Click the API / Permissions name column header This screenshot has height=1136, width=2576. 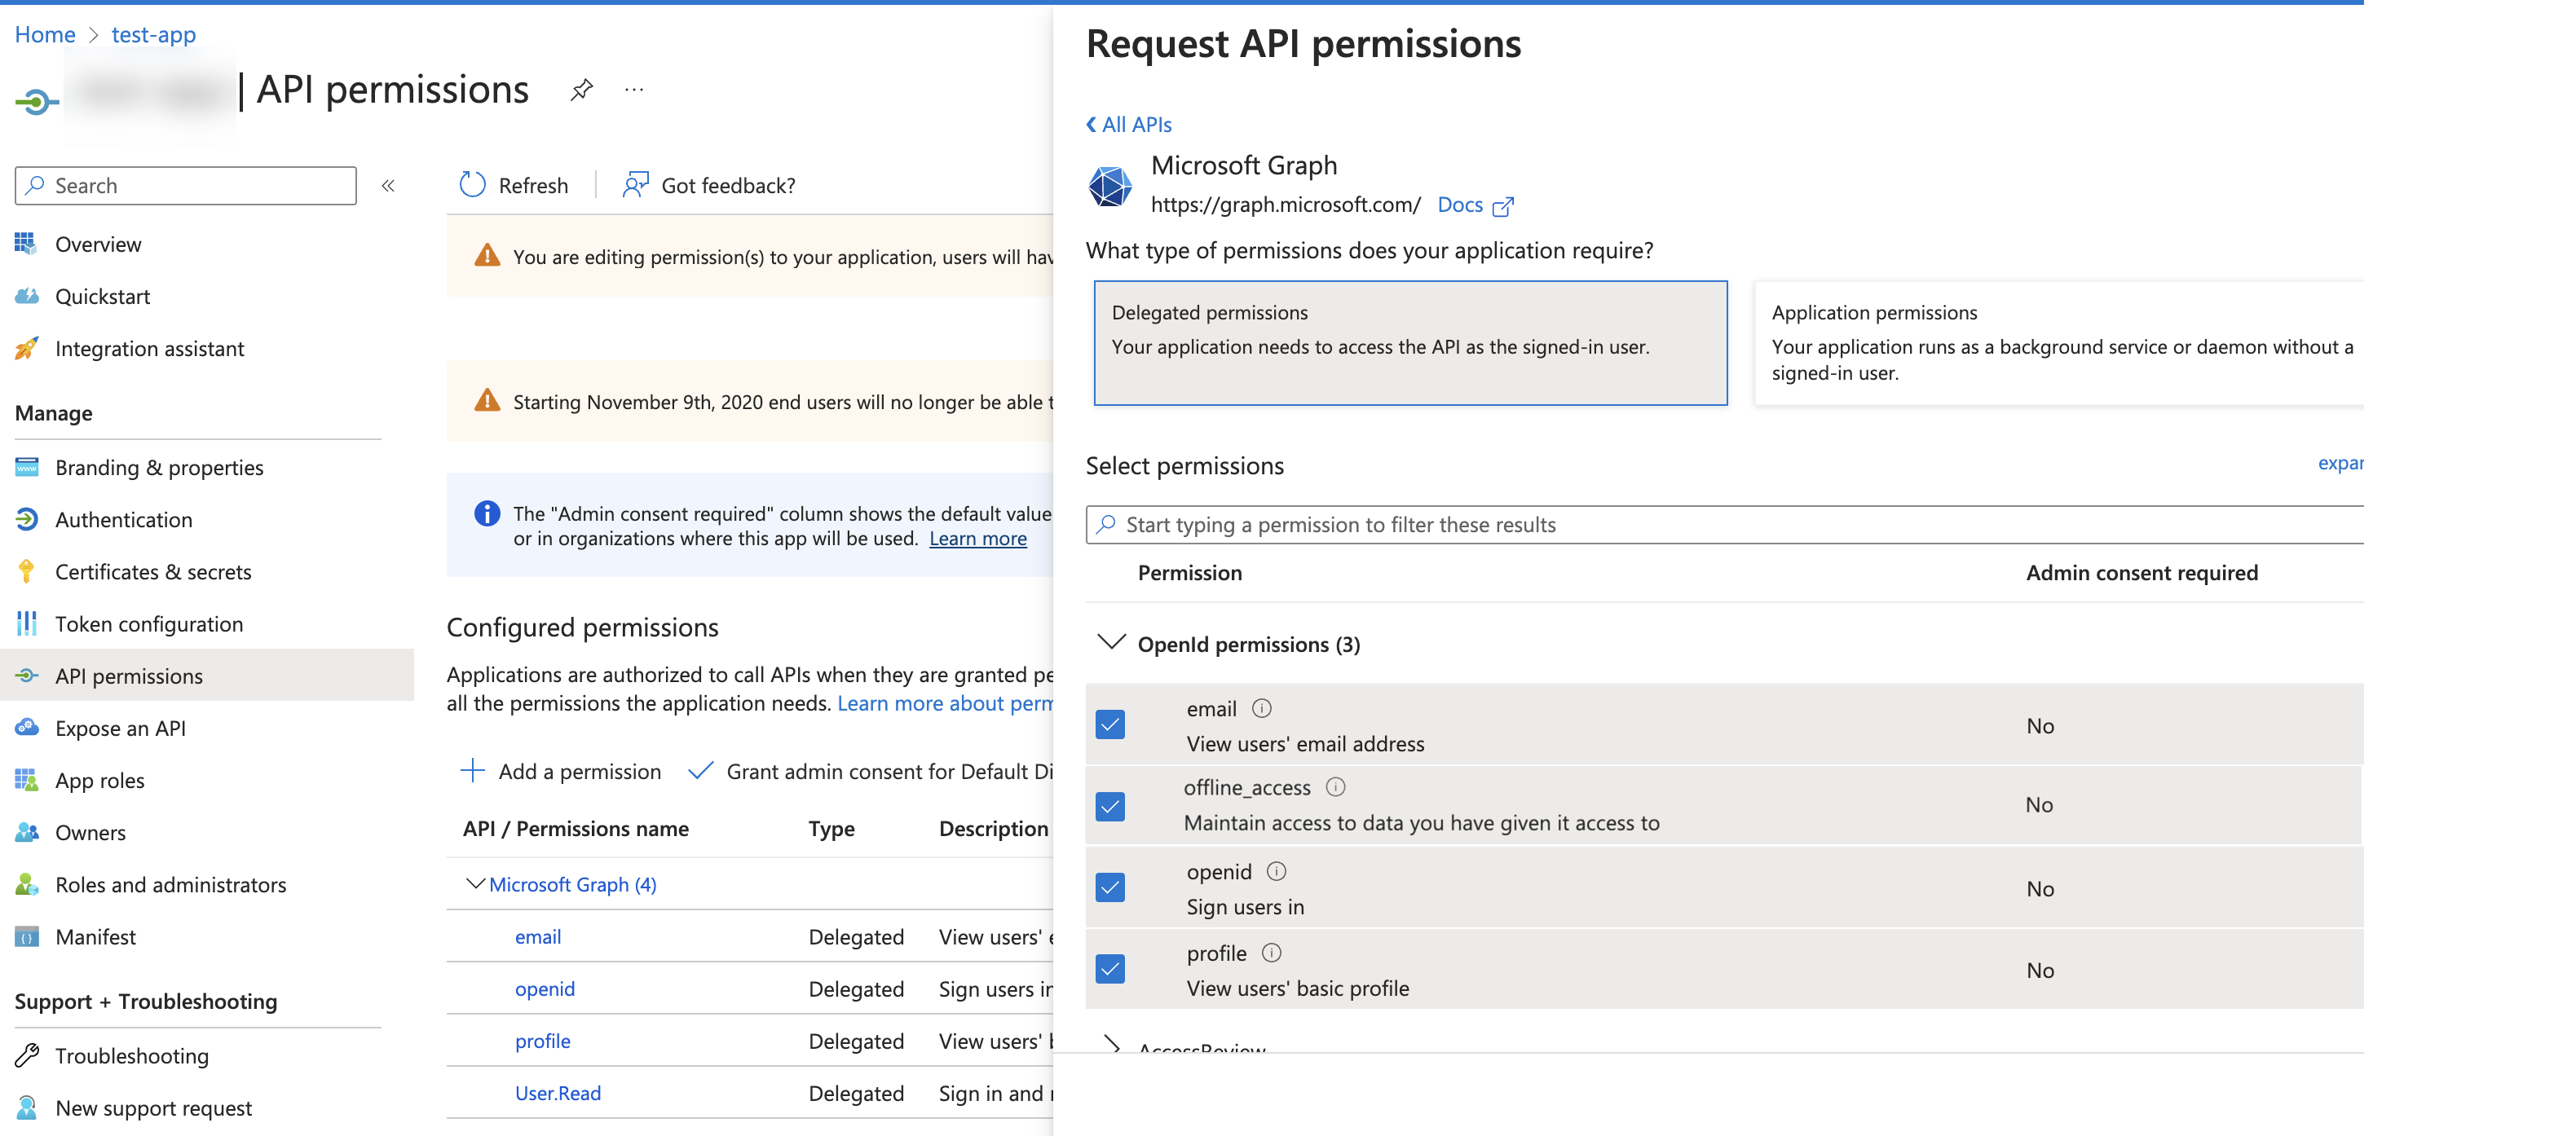point(575,828)
